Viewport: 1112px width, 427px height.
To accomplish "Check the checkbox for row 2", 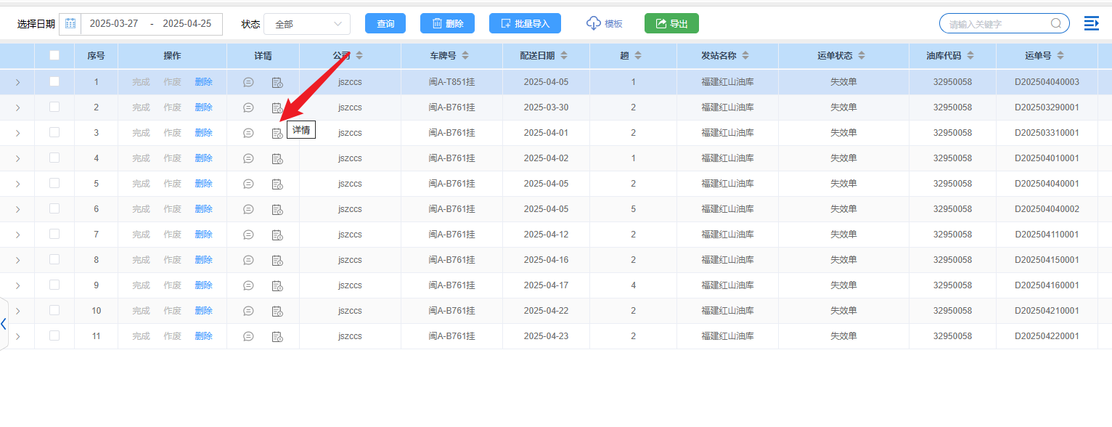I will pos(54,107).
